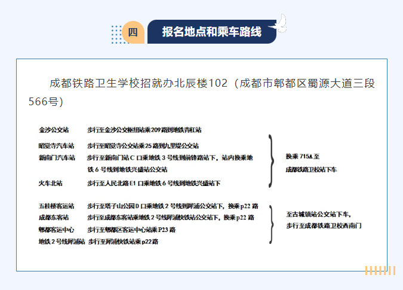
Task: Select the 成都东客站 station label
Action: click(x=54, y=218)
